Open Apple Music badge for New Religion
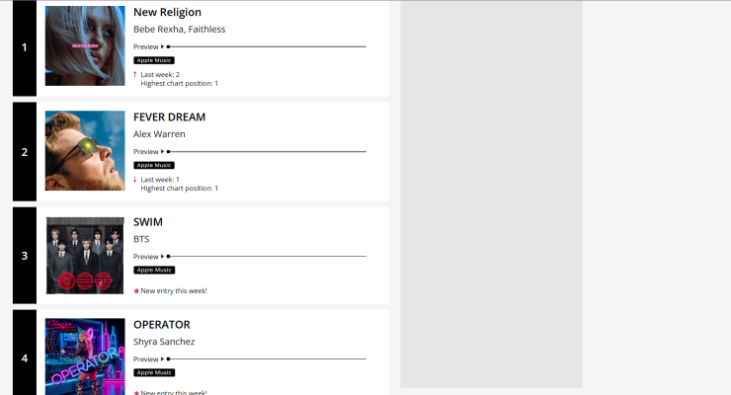Screen dimensions: 731x395 [x=154, y=60]
